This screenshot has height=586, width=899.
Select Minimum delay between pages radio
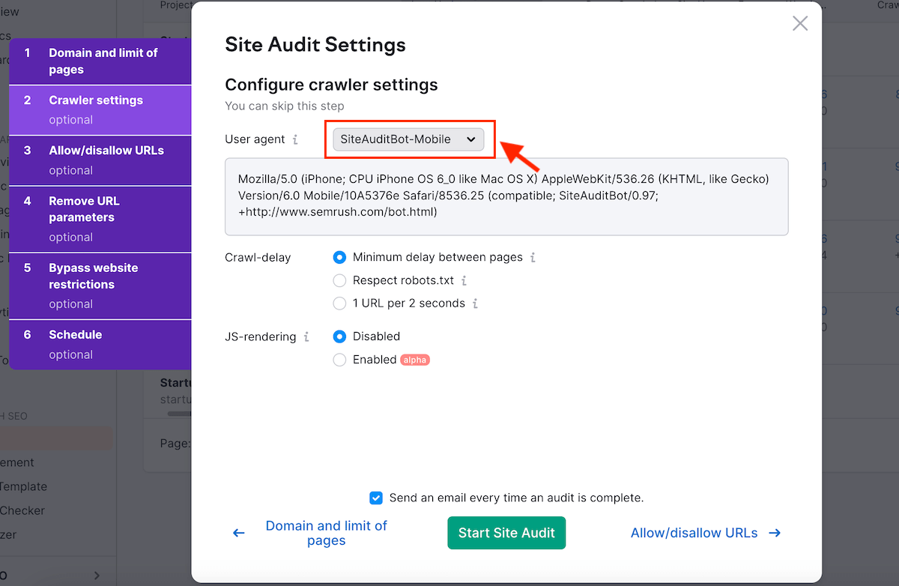click(339, 258)
